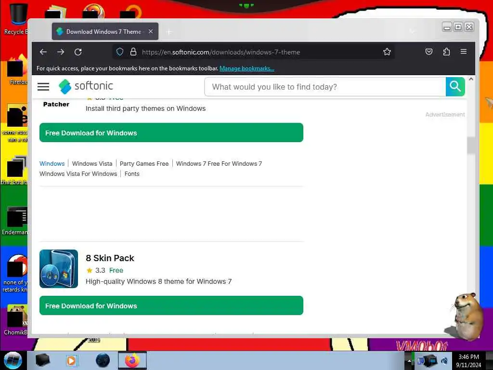Open the Windows category link
Viewport: 493px width, 370px height.
pyautogui.click(x=52, y=164)
